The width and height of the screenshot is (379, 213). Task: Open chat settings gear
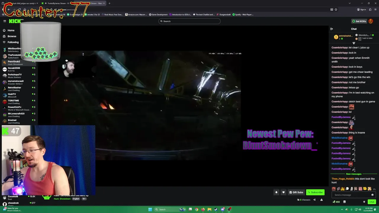tap(364, 202)
